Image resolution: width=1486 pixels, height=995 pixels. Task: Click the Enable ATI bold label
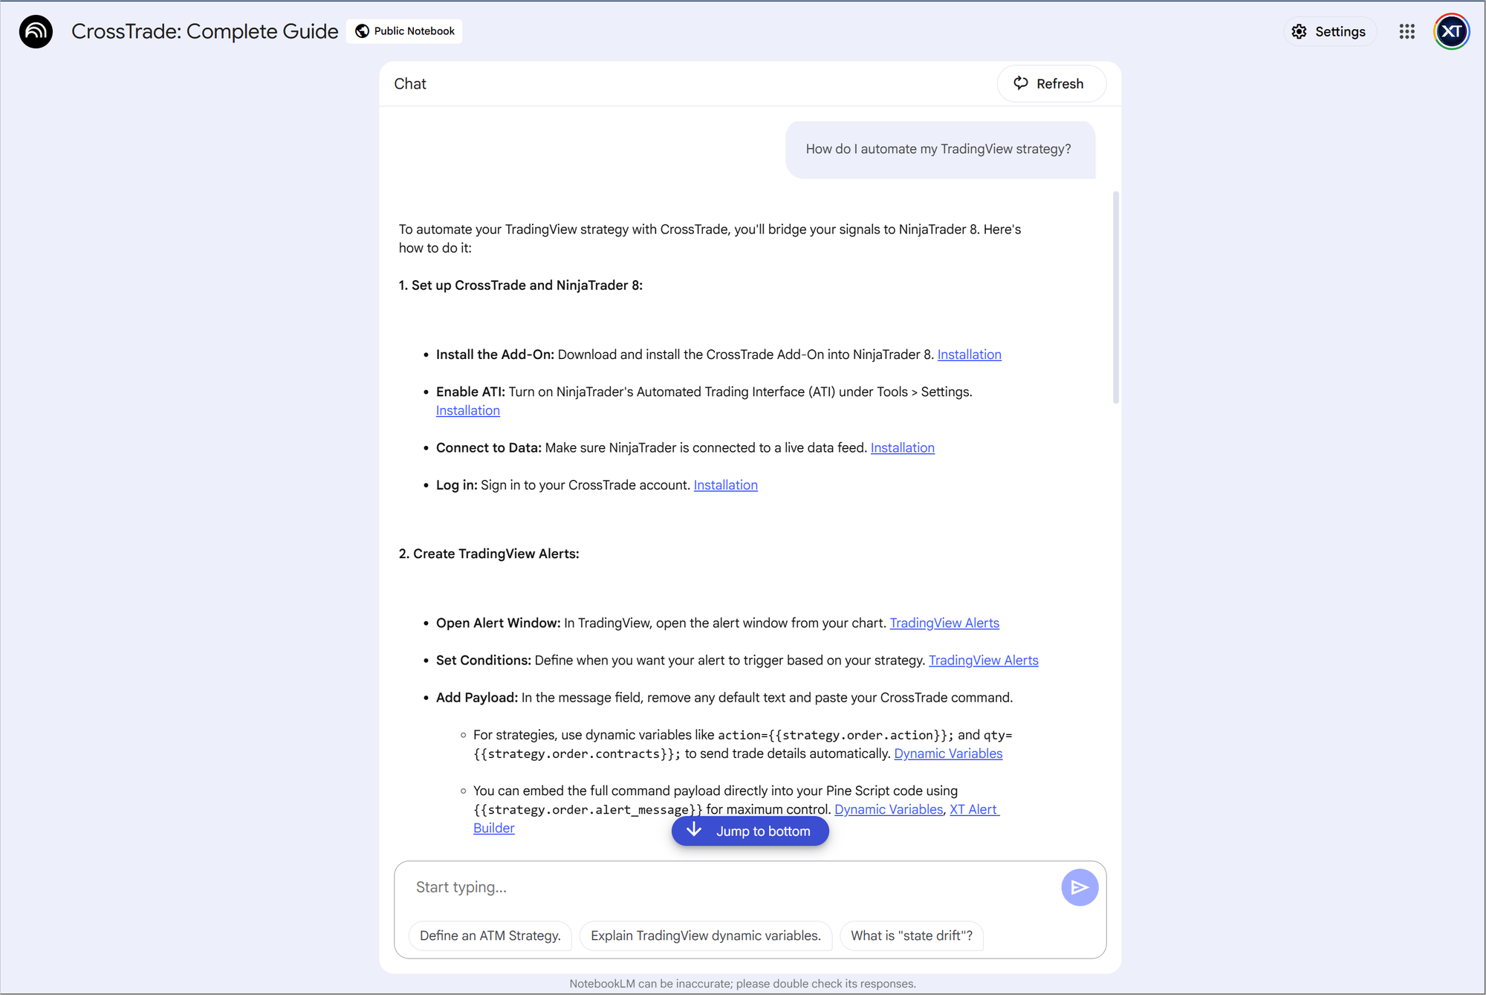click(470, 392)
